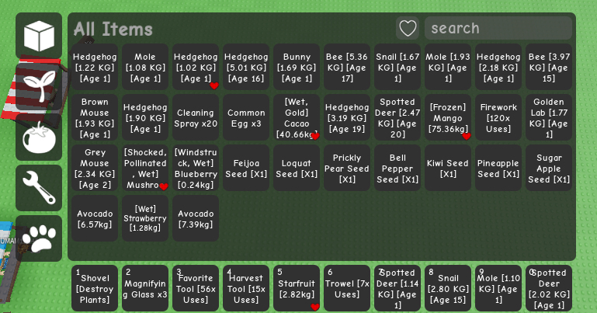Viewport: 597px width, 313px height.
Task: Pick the Sugar Apple Seed item
Action: click(x=549, y=168)
